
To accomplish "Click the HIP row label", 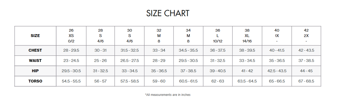I will coord(35,71).
